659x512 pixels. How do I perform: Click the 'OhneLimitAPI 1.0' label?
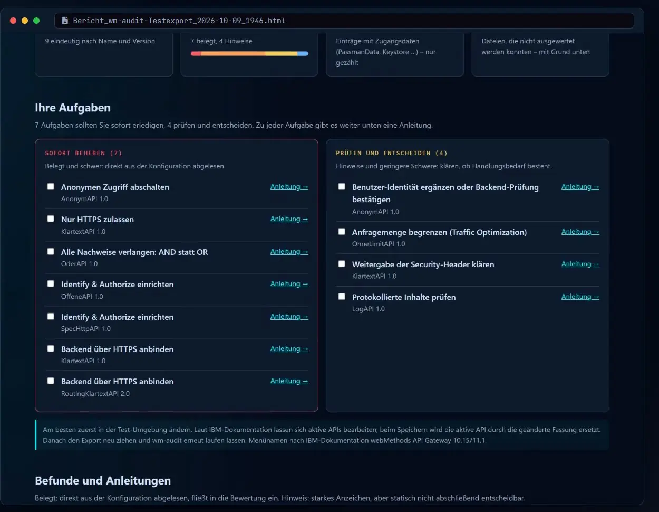coord(379,244)
